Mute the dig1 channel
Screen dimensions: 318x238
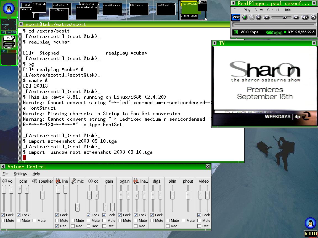152,220
